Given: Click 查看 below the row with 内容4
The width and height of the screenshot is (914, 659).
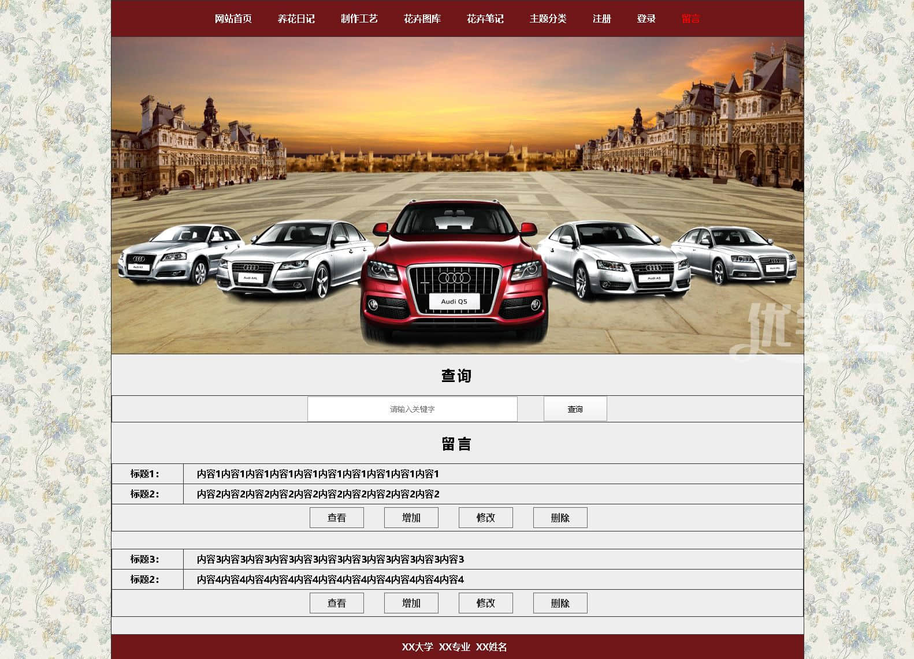Looking at the screenshot, I should pyautogui.click(x=336, y=603).
